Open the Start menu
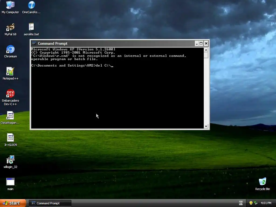Viewport: 276px width, 207px height. [x=13, y=203]
